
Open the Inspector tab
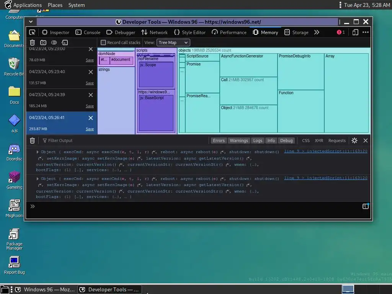(x=56, y=32)
